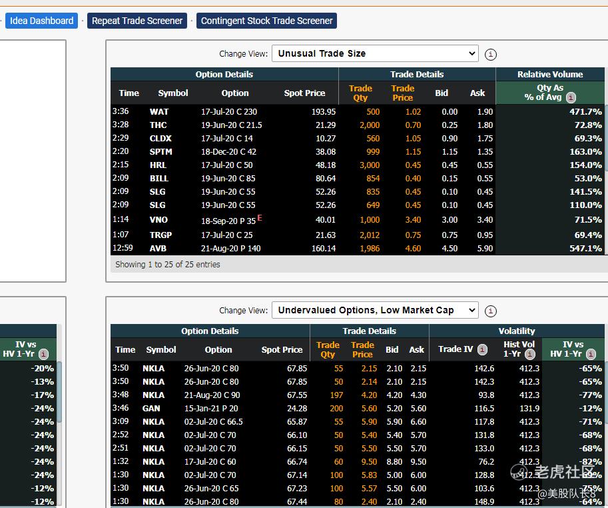Screen dimensions: 608x508
Task: Click option '19-Jun-20 C 21.5'
Action: pyautogui.click(x=231, y=125)
